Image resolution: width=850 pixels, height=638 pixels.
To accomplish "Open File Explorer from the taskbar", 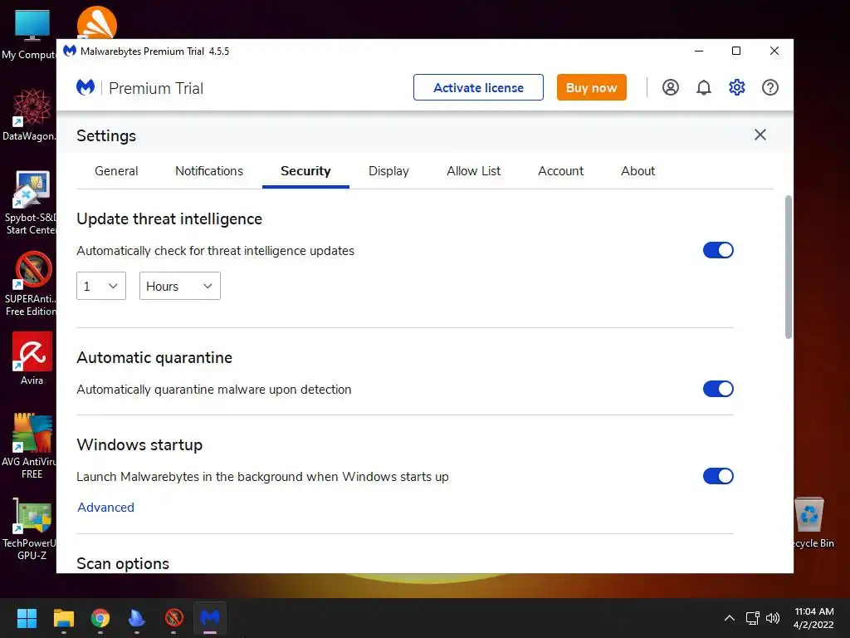I will 63,618.
